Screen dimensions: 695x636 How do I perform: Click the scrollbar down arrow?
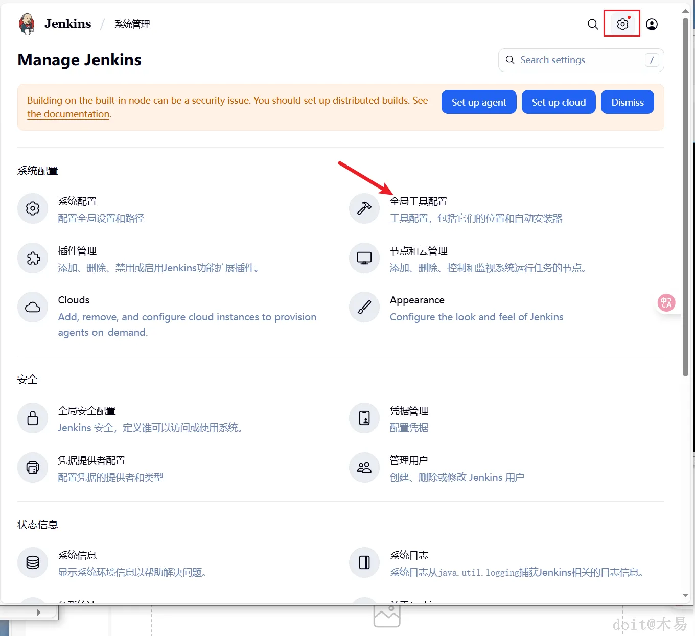(686, 595)
